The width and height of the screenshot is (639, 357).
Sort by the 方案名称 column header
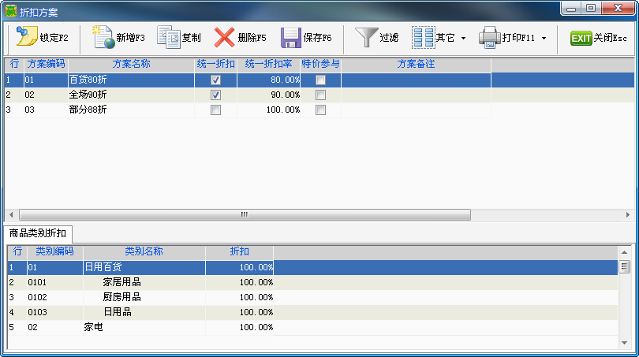pos(131,64)
